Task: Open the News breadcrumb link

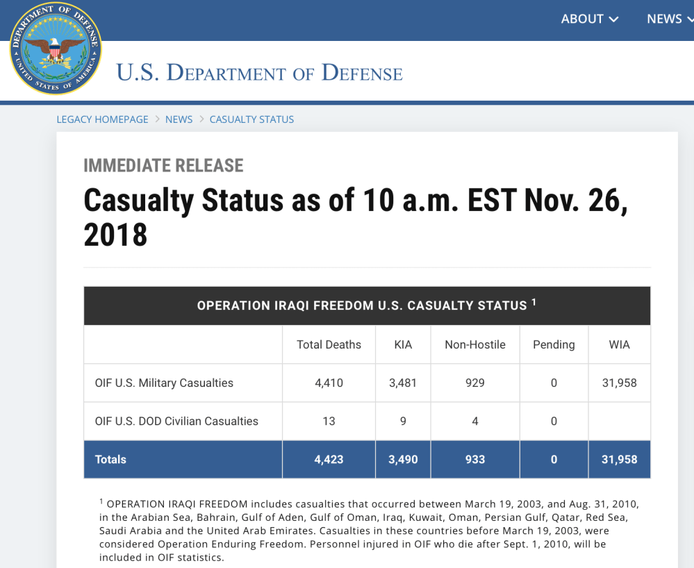Action: [x=179, y=119]
